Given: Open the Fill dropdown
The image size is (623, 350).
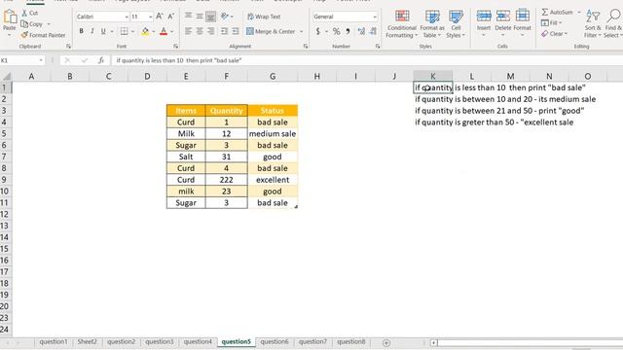Looking at the screenshot, I should click(x=552, y=23).
